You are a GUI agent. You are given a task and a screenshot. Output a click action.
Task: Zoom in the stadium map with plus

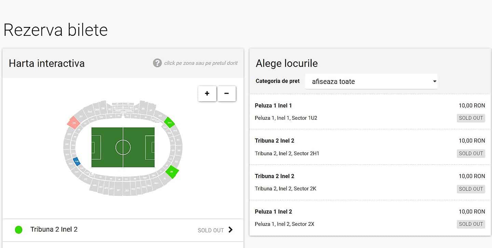click(207, 93)
